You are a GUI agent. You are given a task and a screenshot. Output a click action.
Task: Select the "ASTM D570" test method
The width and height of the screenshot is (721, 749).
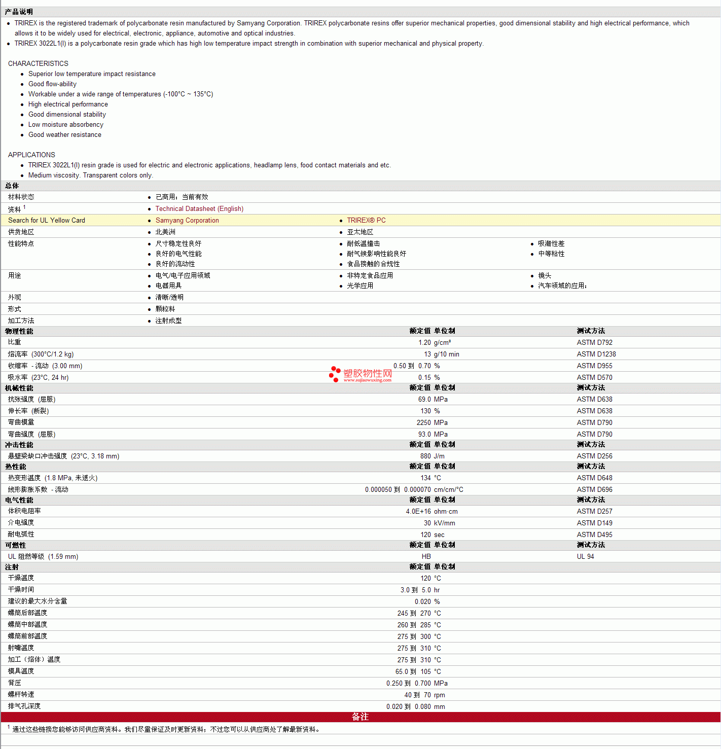(595, 378)
